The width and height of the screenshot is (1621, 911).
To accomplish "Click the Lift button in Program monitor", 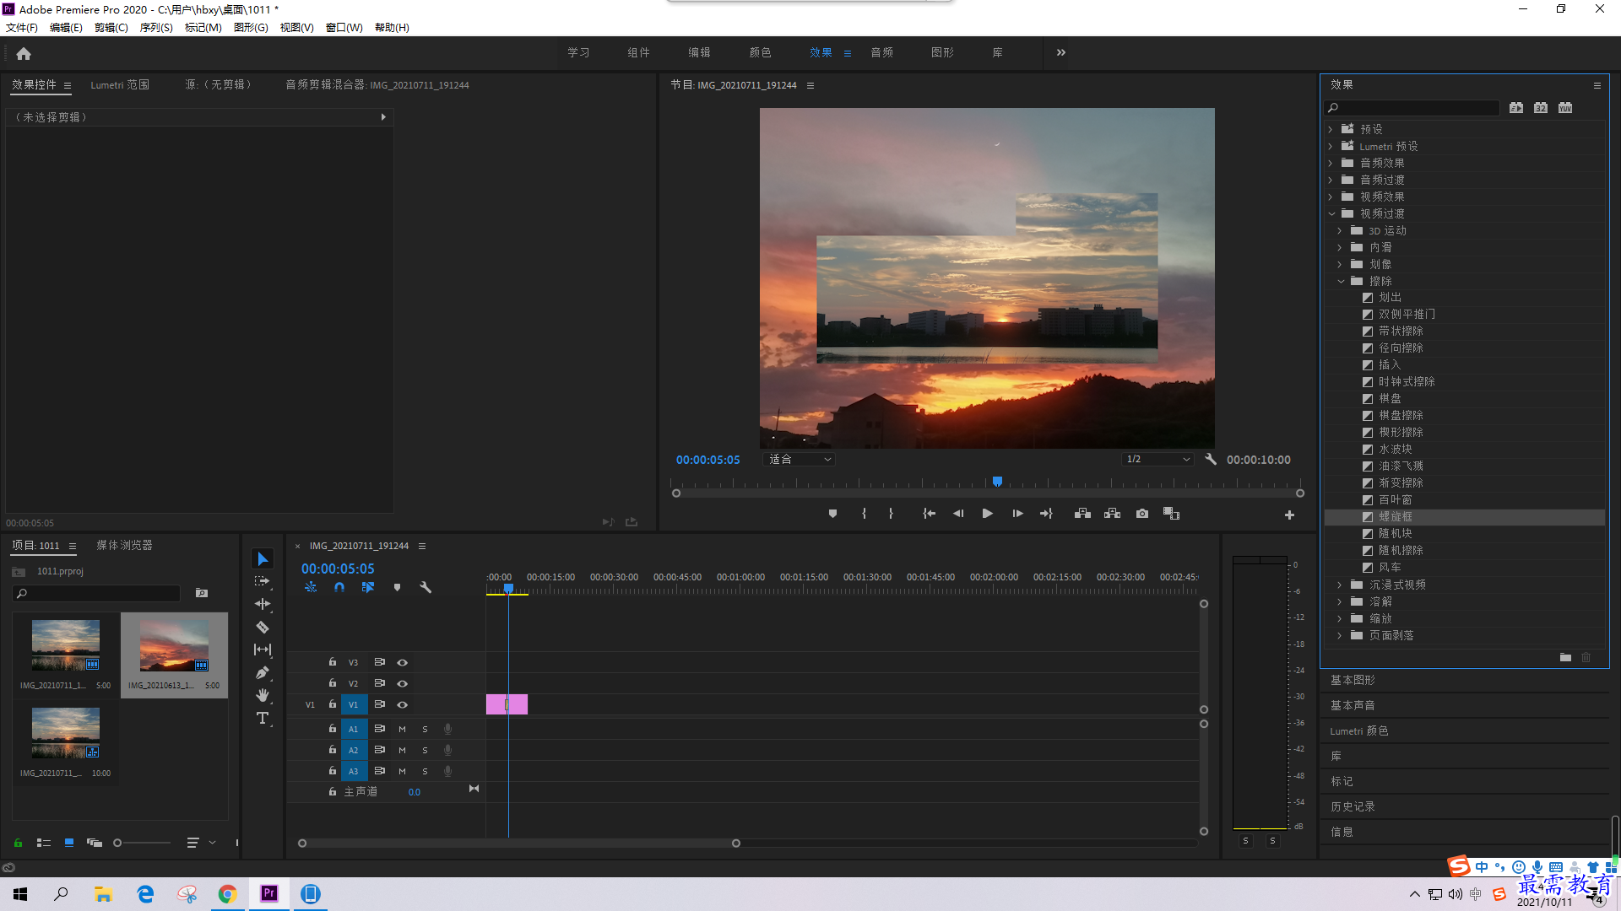I will click(x=1082, y=514).
